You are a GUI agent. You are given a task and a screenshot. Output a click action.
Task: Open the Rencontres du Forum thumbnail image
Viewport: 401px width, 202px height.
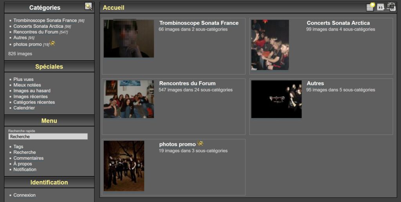pyautogui.click(x=128, y=99)
